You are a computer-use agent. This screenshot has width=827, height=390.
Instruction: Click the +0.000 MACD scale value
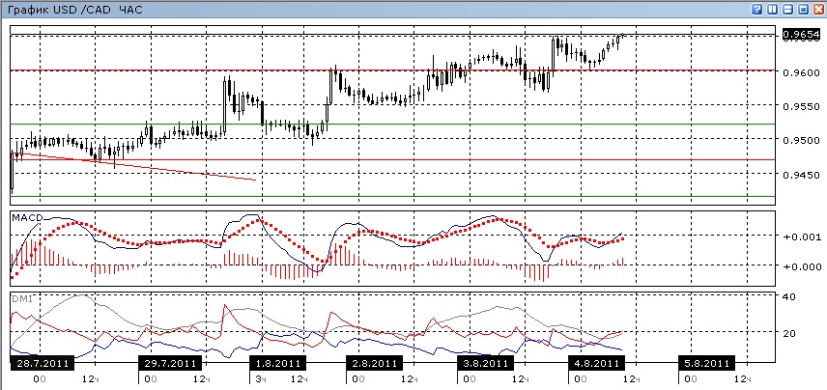point(801,266)
